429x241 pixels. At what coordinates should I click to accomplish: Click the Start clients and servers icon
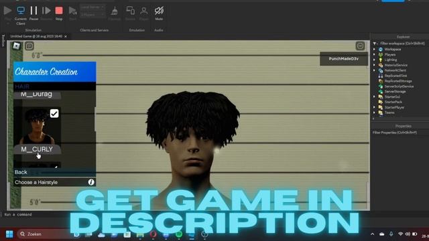pos(72,11)
